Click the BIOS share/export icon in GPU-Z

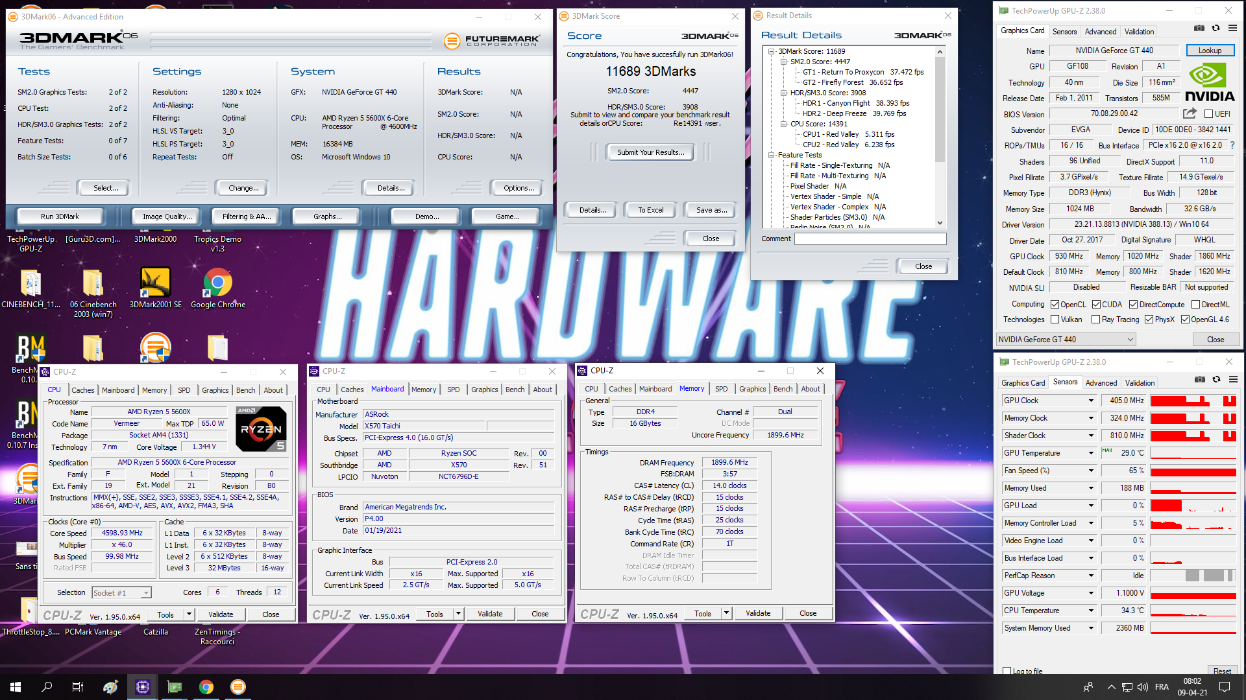pyautogui.click(x=1190, y=113)
